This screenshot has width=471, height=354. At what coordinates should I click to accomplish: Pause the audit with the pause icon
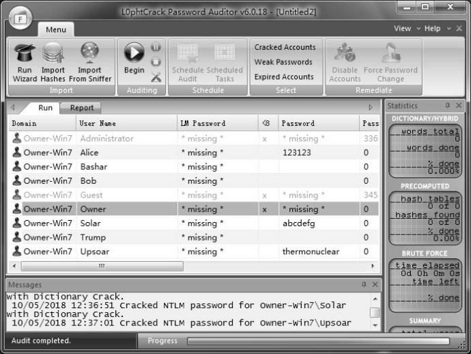156,47
